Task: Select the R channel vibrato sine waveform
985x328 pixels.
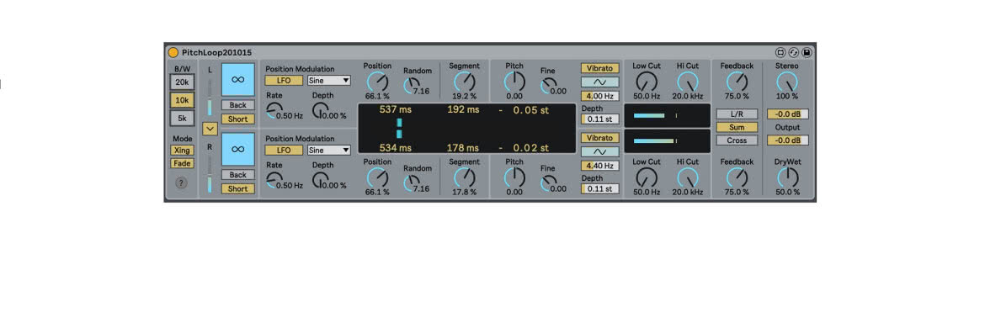Action: click(x=600, y=151)
